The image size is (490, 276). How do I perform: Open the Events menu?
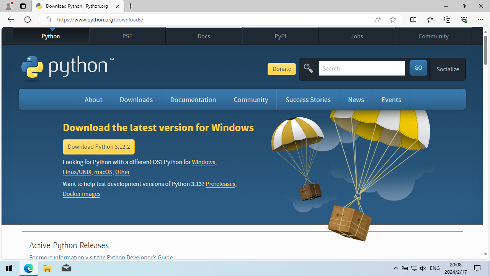(x=391, y=100)
